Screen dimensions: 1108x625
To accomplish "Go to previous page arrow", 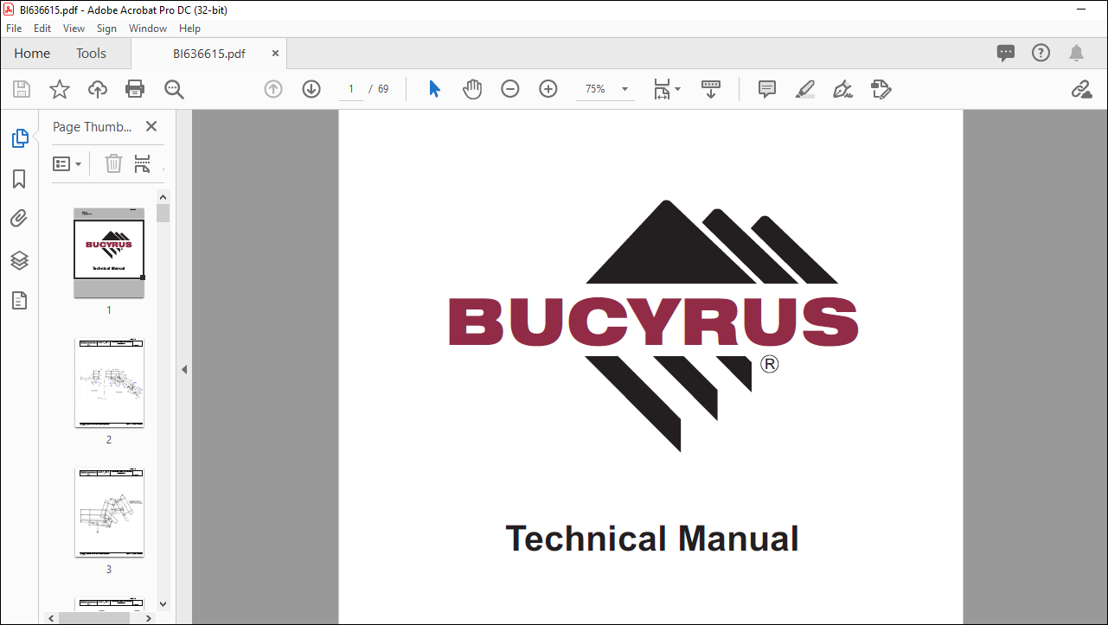I will (273, 89).
